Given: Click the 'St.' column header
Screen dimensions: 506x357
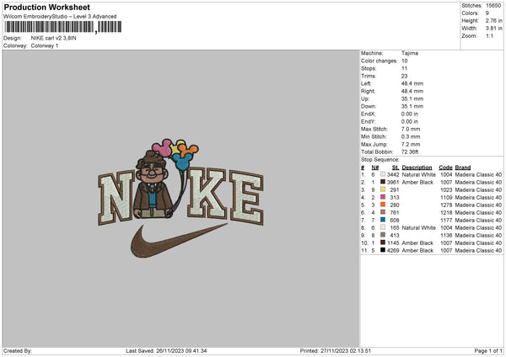Looking at the screenshot, I should pyautogui.click(x=396, y=168).
